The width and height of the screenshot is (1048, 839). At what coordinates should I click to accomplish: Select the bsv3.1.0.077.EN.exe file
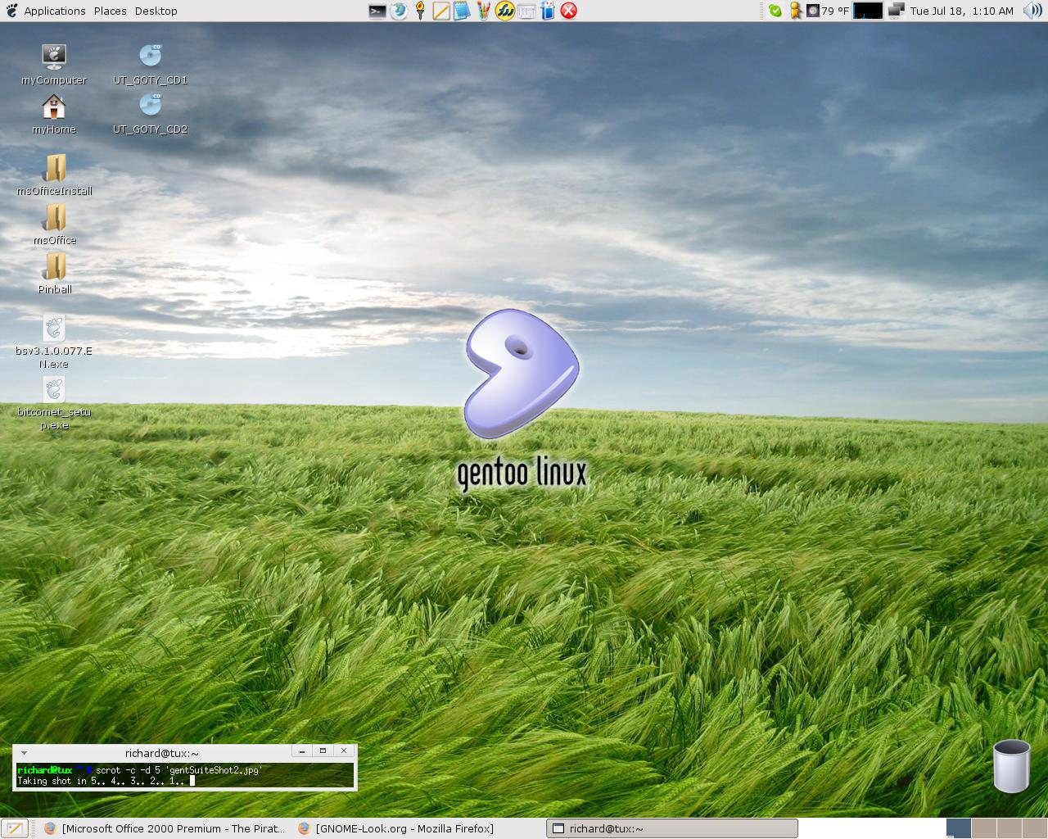click(54, 342)
